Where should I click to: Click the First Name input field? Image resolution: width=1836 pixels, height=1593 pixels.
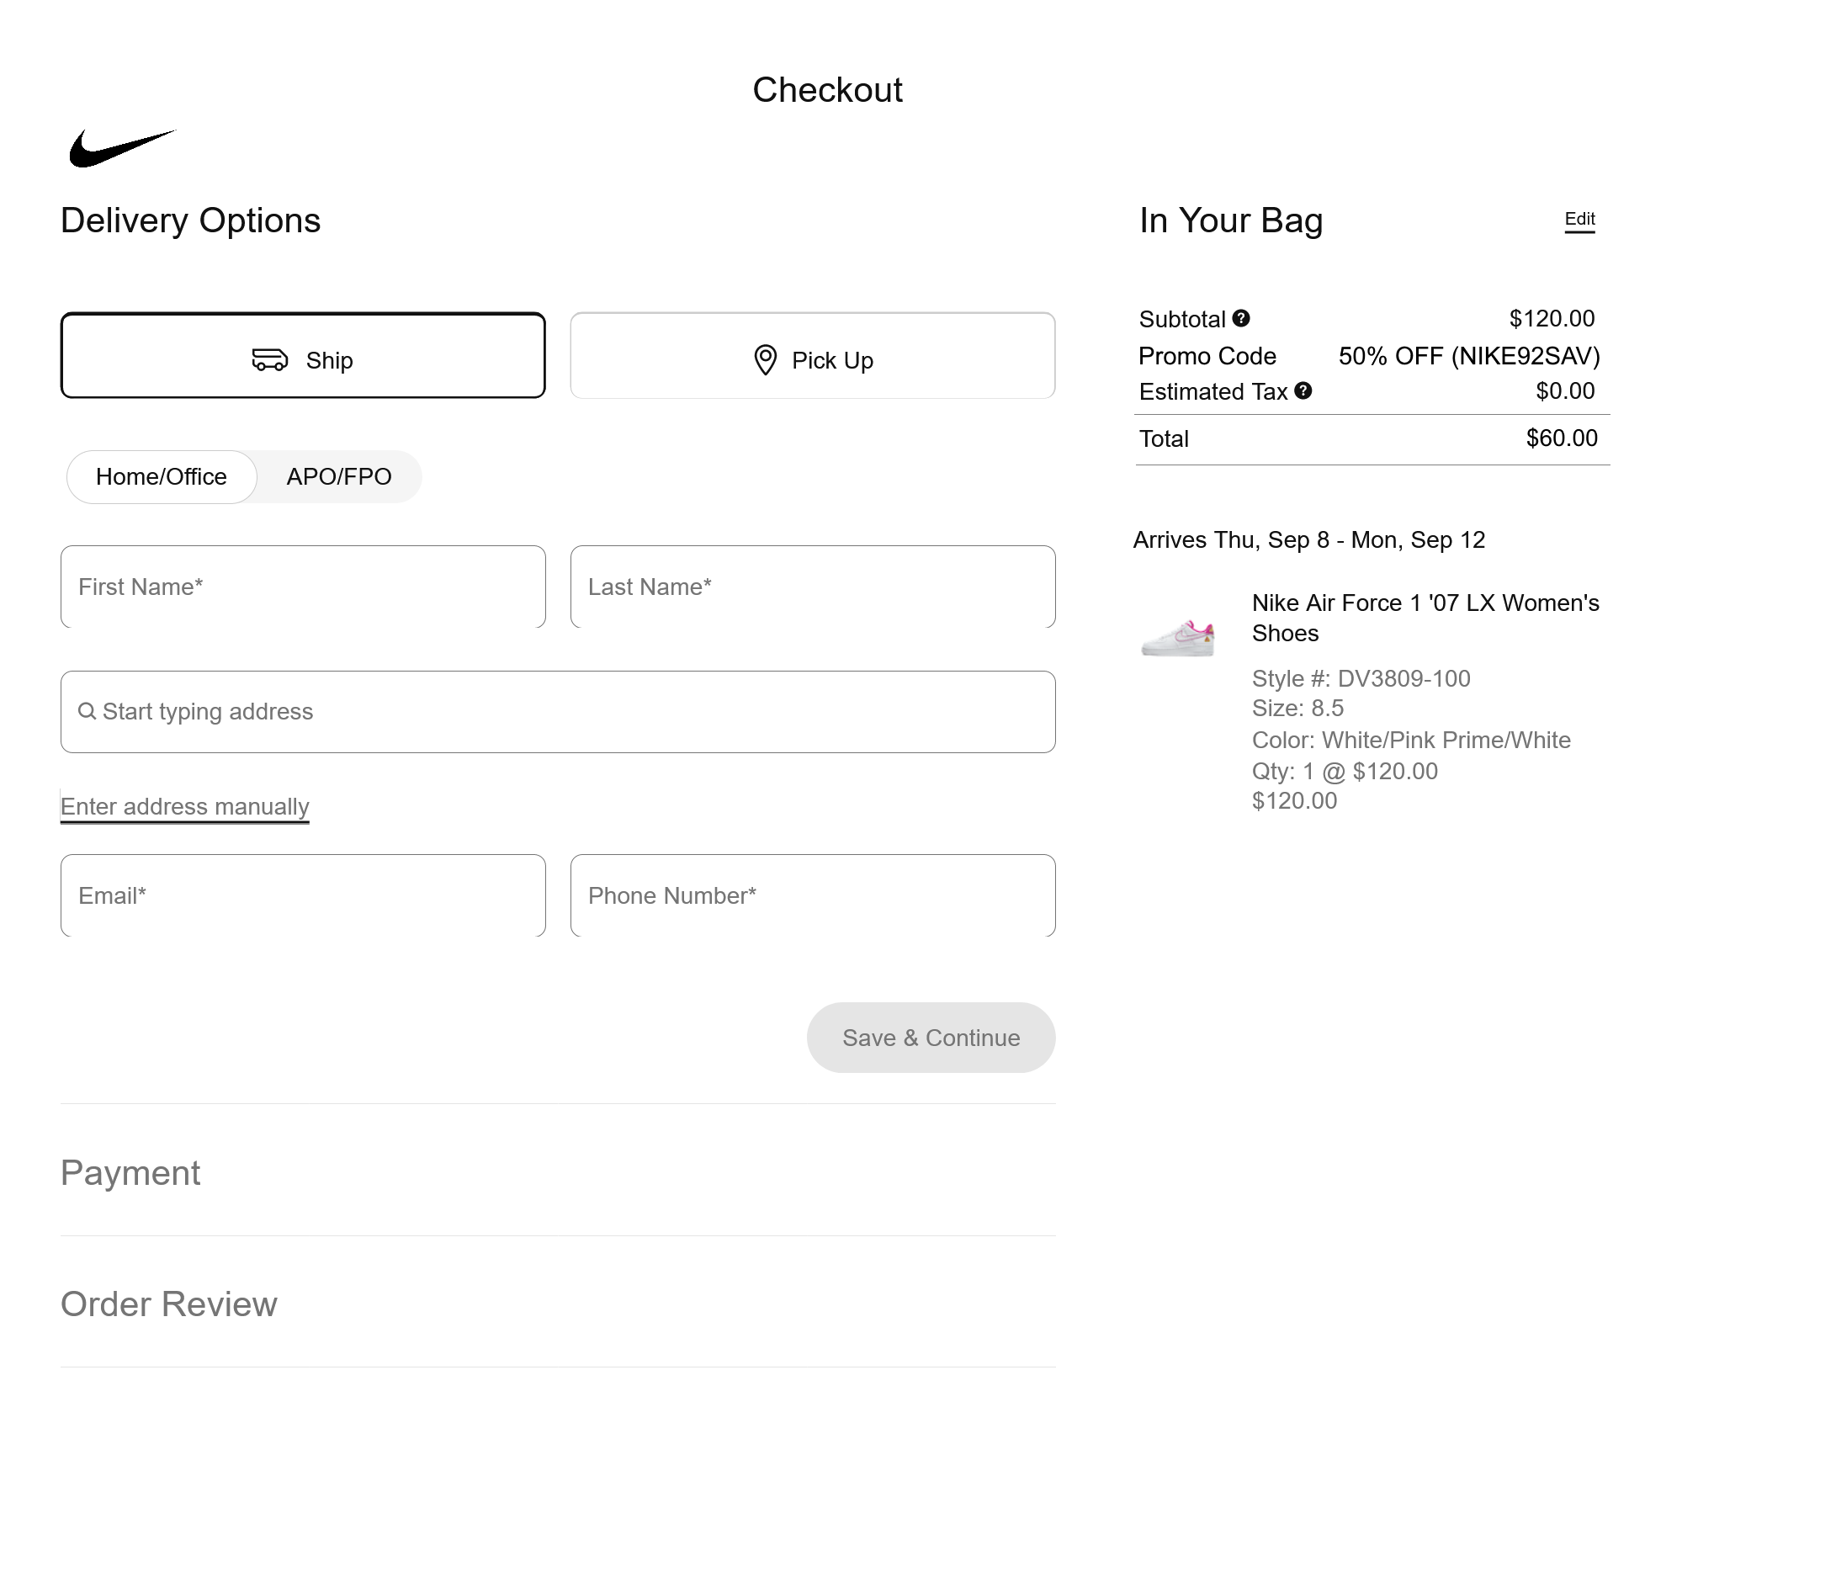302,587
